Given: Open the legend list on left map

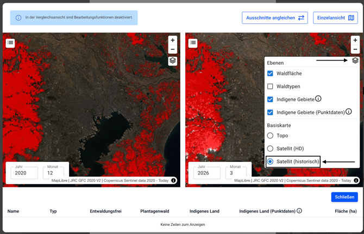Looking at the screenshot, I should 10,43.
